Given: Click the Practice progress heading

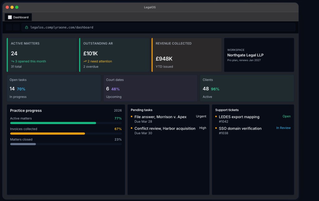Looking at the screenshot, I should 26,110.
